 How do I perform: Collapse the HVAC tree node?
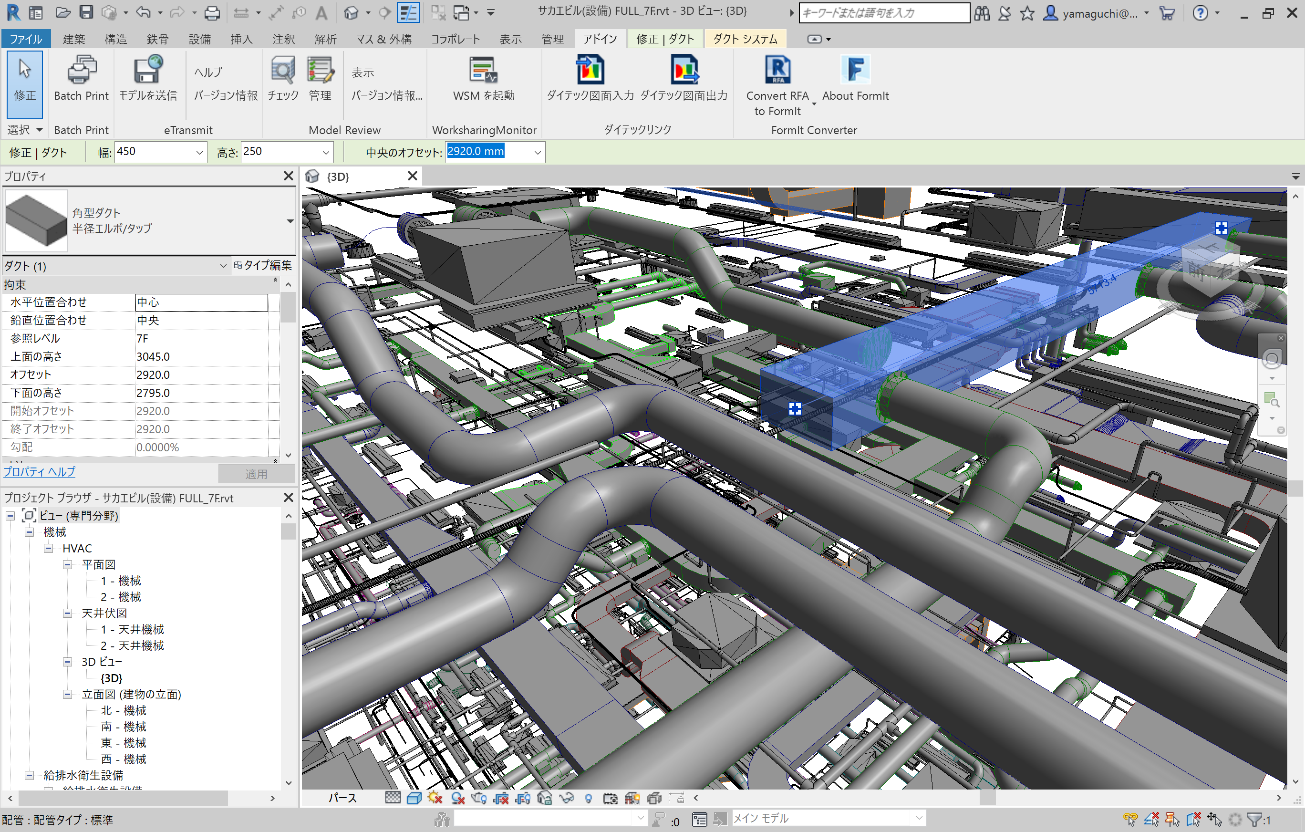coord(48,548)
